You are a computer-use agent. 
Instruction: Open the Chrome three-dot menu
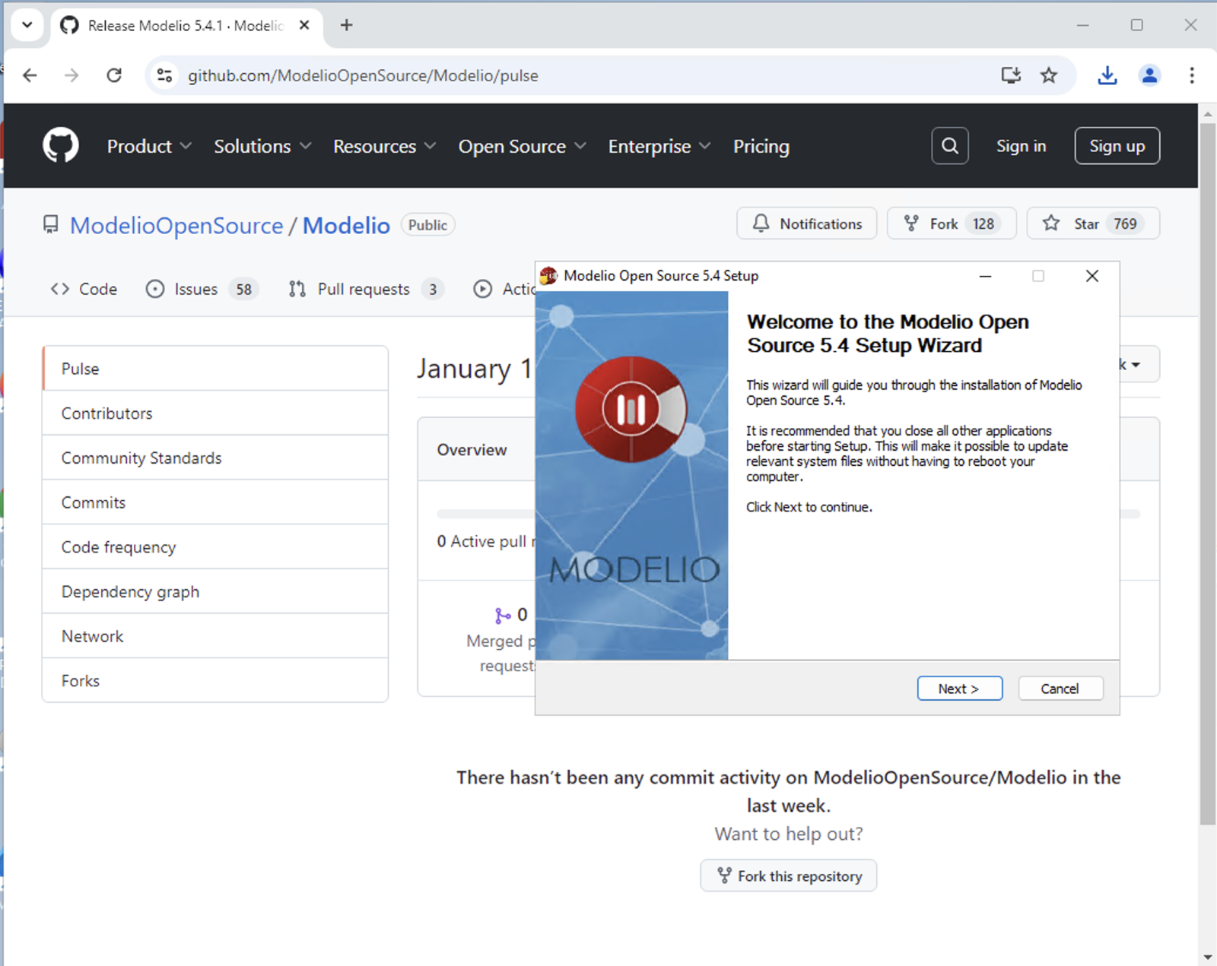pos(1191,75)
